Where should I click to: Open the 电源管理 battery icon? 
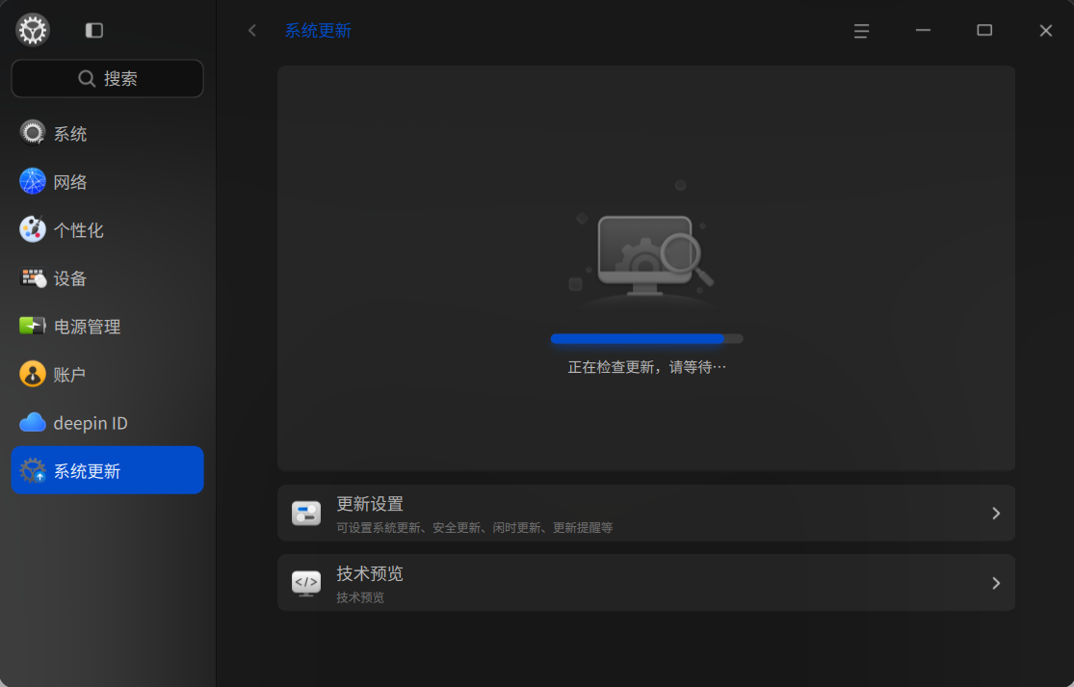[32, 326]
